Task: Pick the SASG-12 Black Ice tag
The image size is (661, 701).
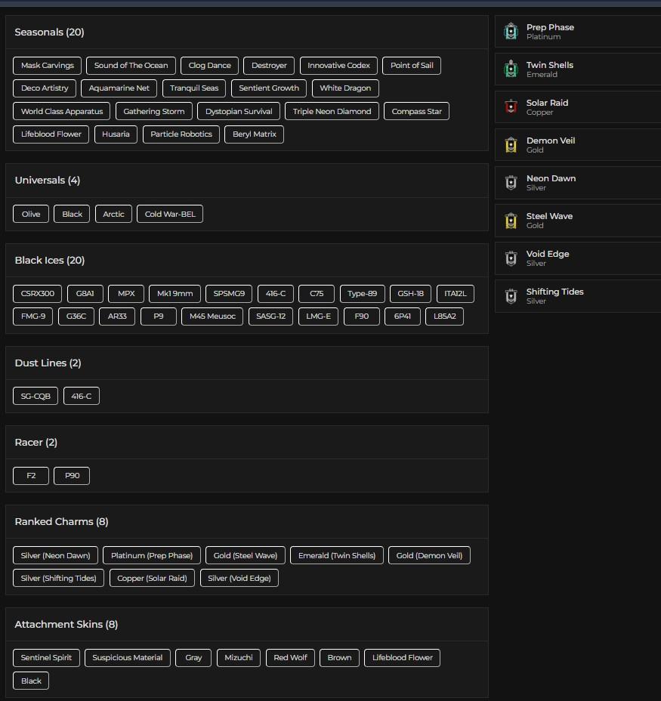Action: click(270, 317)
